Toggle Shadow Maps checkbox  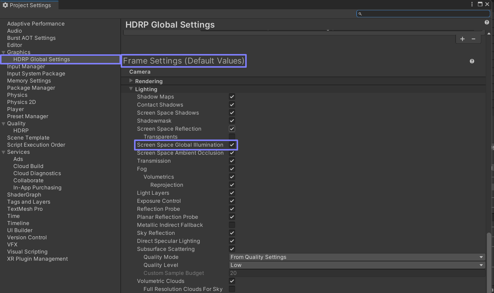232,97
